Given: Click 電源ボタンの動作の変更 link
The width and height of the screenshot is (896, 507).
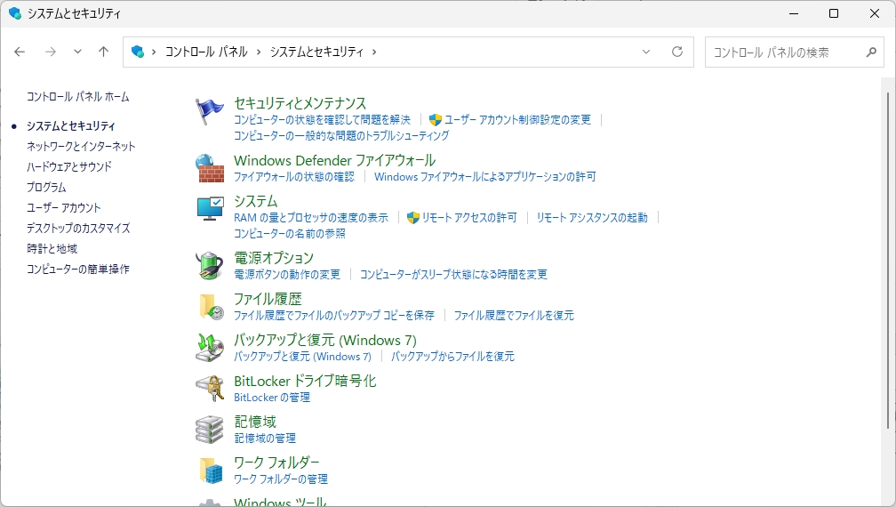Looking at the screenshot, I should (287, 274).
